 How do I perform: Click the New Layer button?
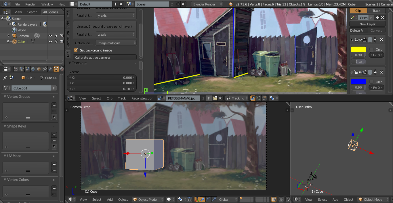click(x=367, y=24)
